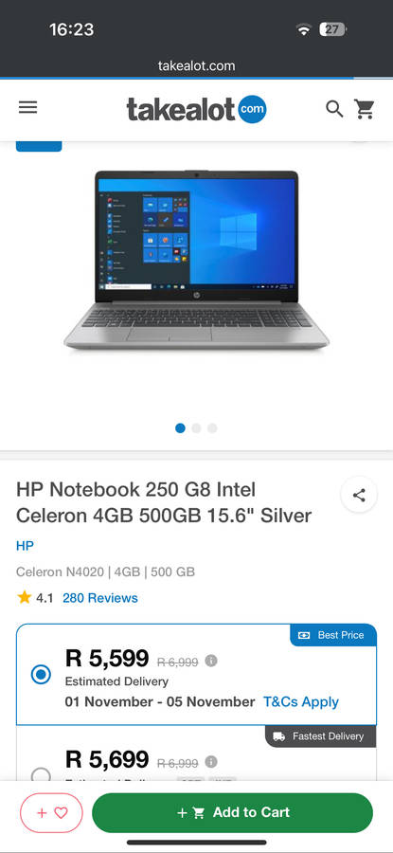Select the R 5,599 Best Price offer
393x853 pixels.
coord(41,675)
